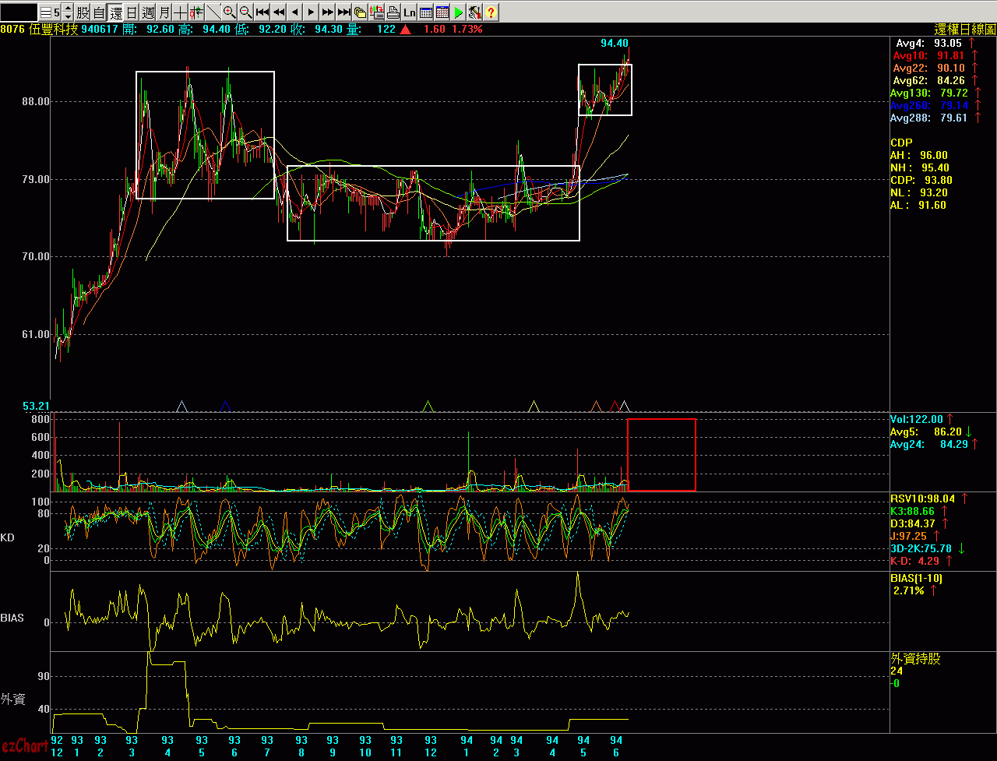Screen dimensions: 997x761
Task: Click the blue triangle marker above volume
Action: pos(225,406)
